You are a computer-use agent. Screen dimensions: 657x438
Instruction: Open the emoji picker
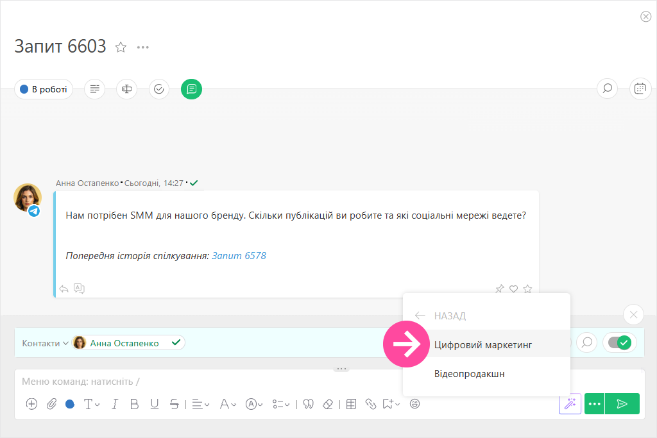tap(415, 404)
